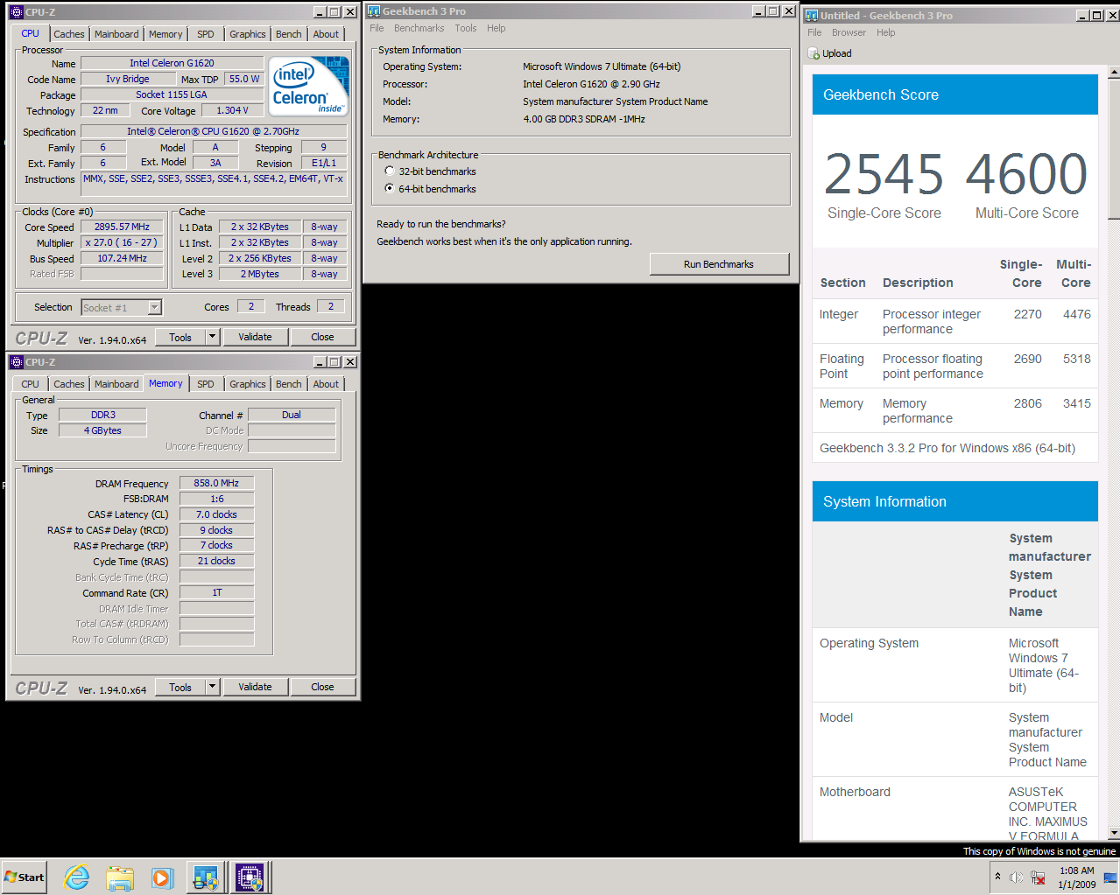Image resolution: width=1120 pixels, height=895 pixels.
Task: Click the Geekbench taskbar icon beside CPU-Z
Action: coord(206,878)
